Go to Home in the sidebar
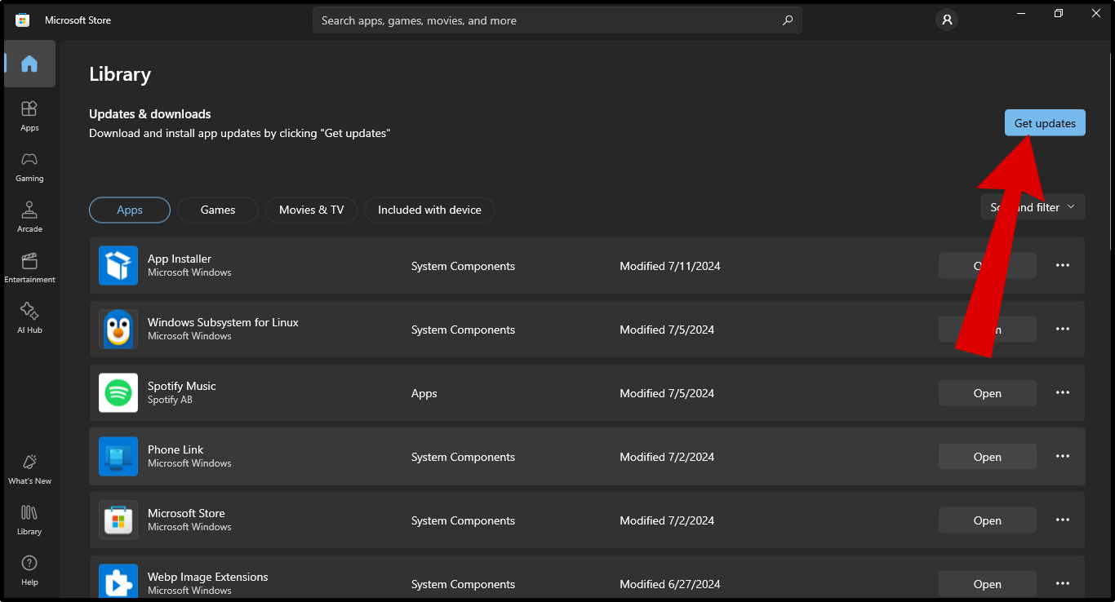The width and height of the screenshot is (1115, 602). (29, 64)
